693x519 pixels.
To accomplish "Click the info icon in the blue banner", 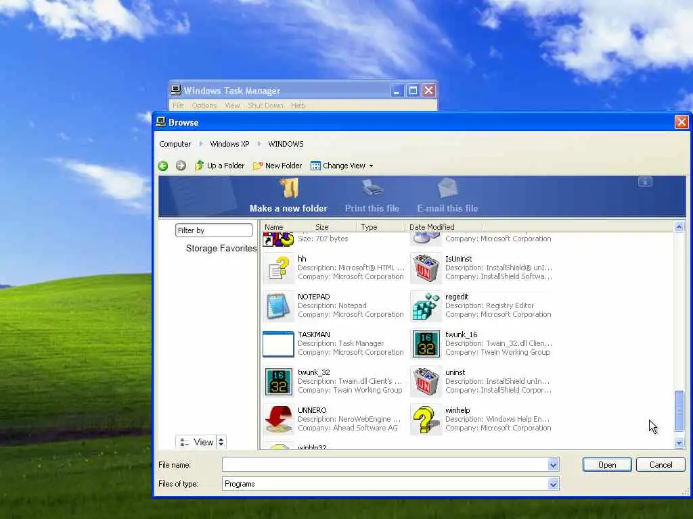I will (x=645, y=181).
